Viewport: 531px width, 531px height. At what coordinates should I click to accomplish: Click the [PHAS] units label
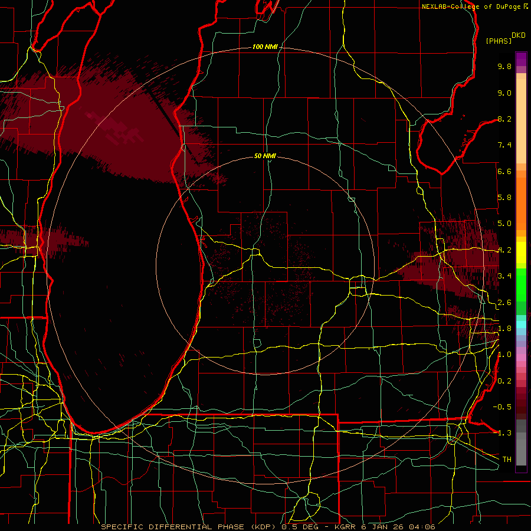tap(499, 41)
